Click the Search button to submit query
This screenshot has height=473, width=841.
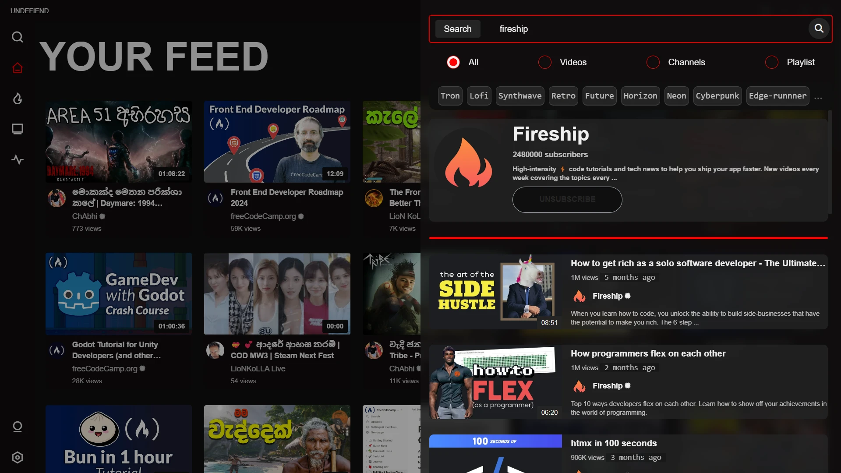pos(457,28)
